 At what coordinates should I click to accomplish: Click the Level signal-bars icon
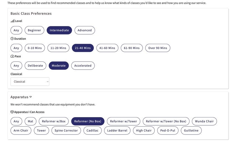pos(12,21)
